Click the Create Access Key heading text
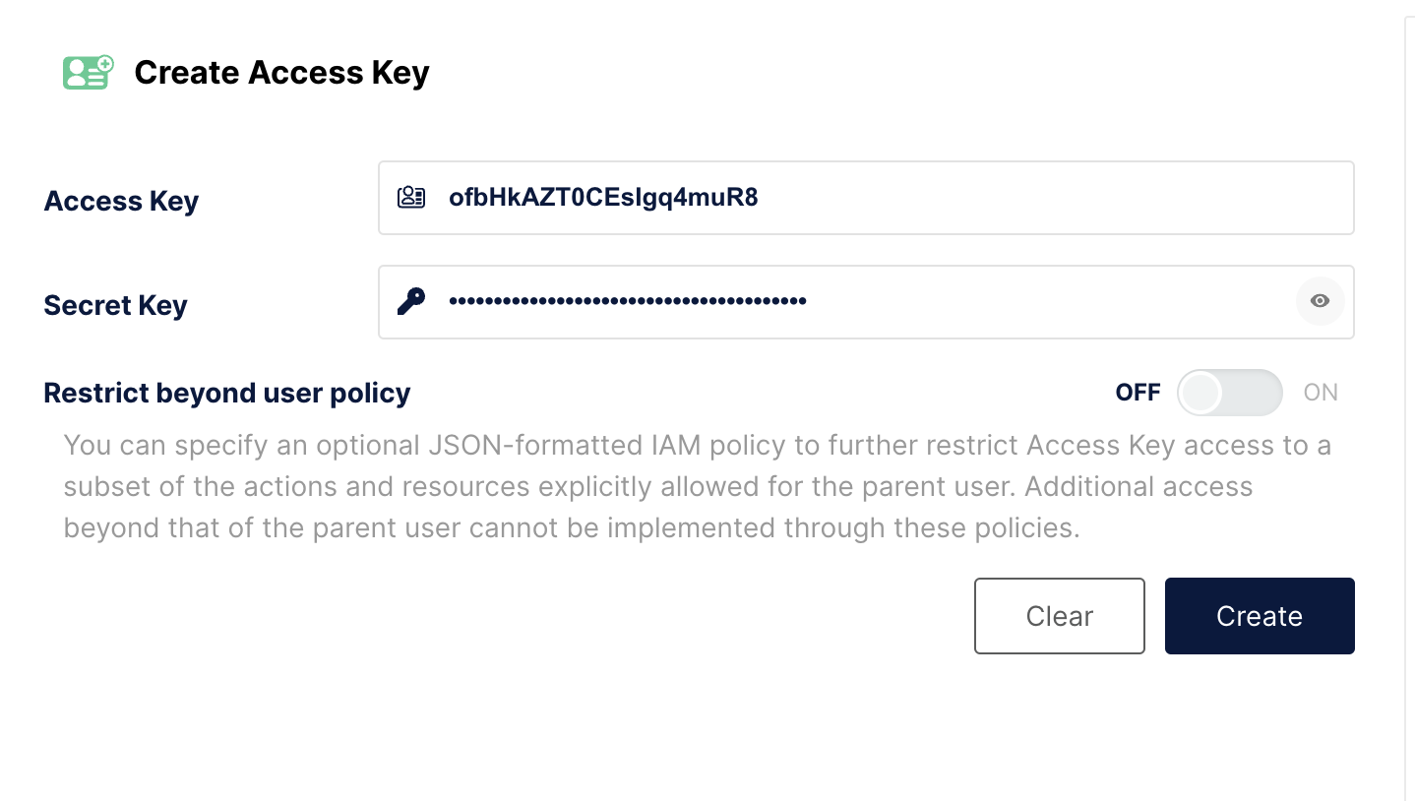The image size is (1415, 801). pyautogui.click(x=281, y=73)
